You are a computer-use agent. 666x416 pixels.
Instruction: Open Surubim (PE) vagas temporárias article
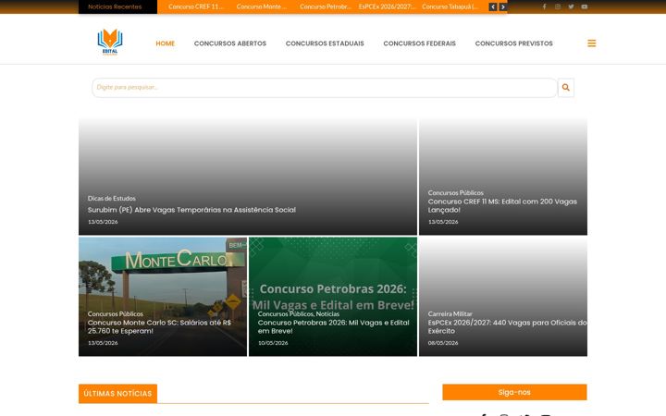191,210
